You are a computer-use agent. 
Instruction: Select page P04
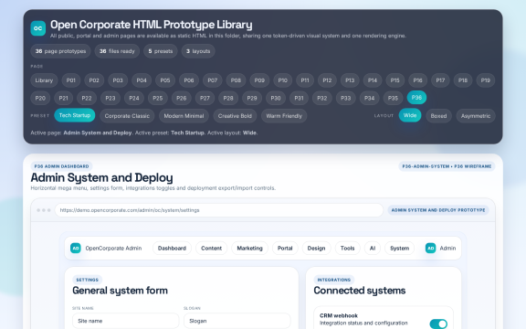(142, 80)
